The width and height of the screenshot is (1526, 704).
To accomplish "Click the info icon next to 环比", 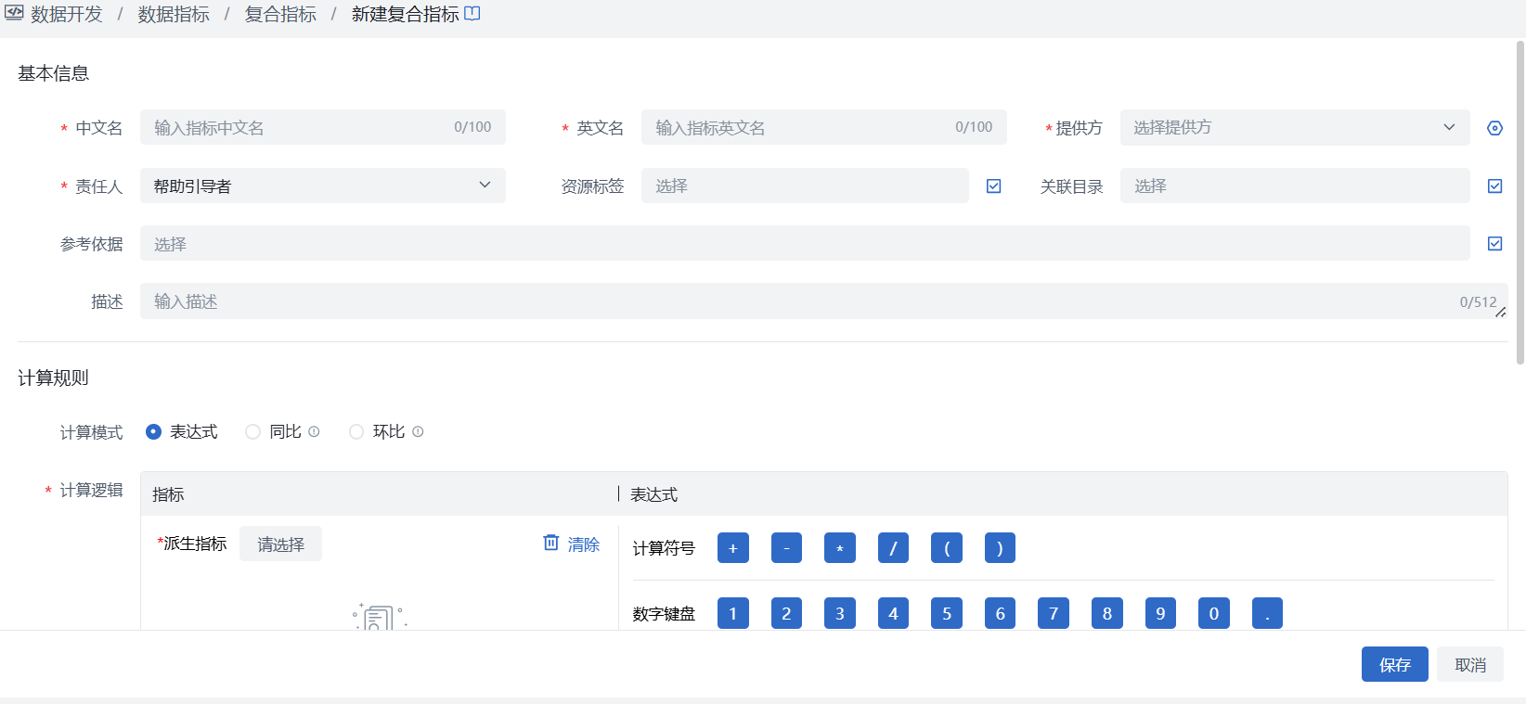I will coord(418,431).
